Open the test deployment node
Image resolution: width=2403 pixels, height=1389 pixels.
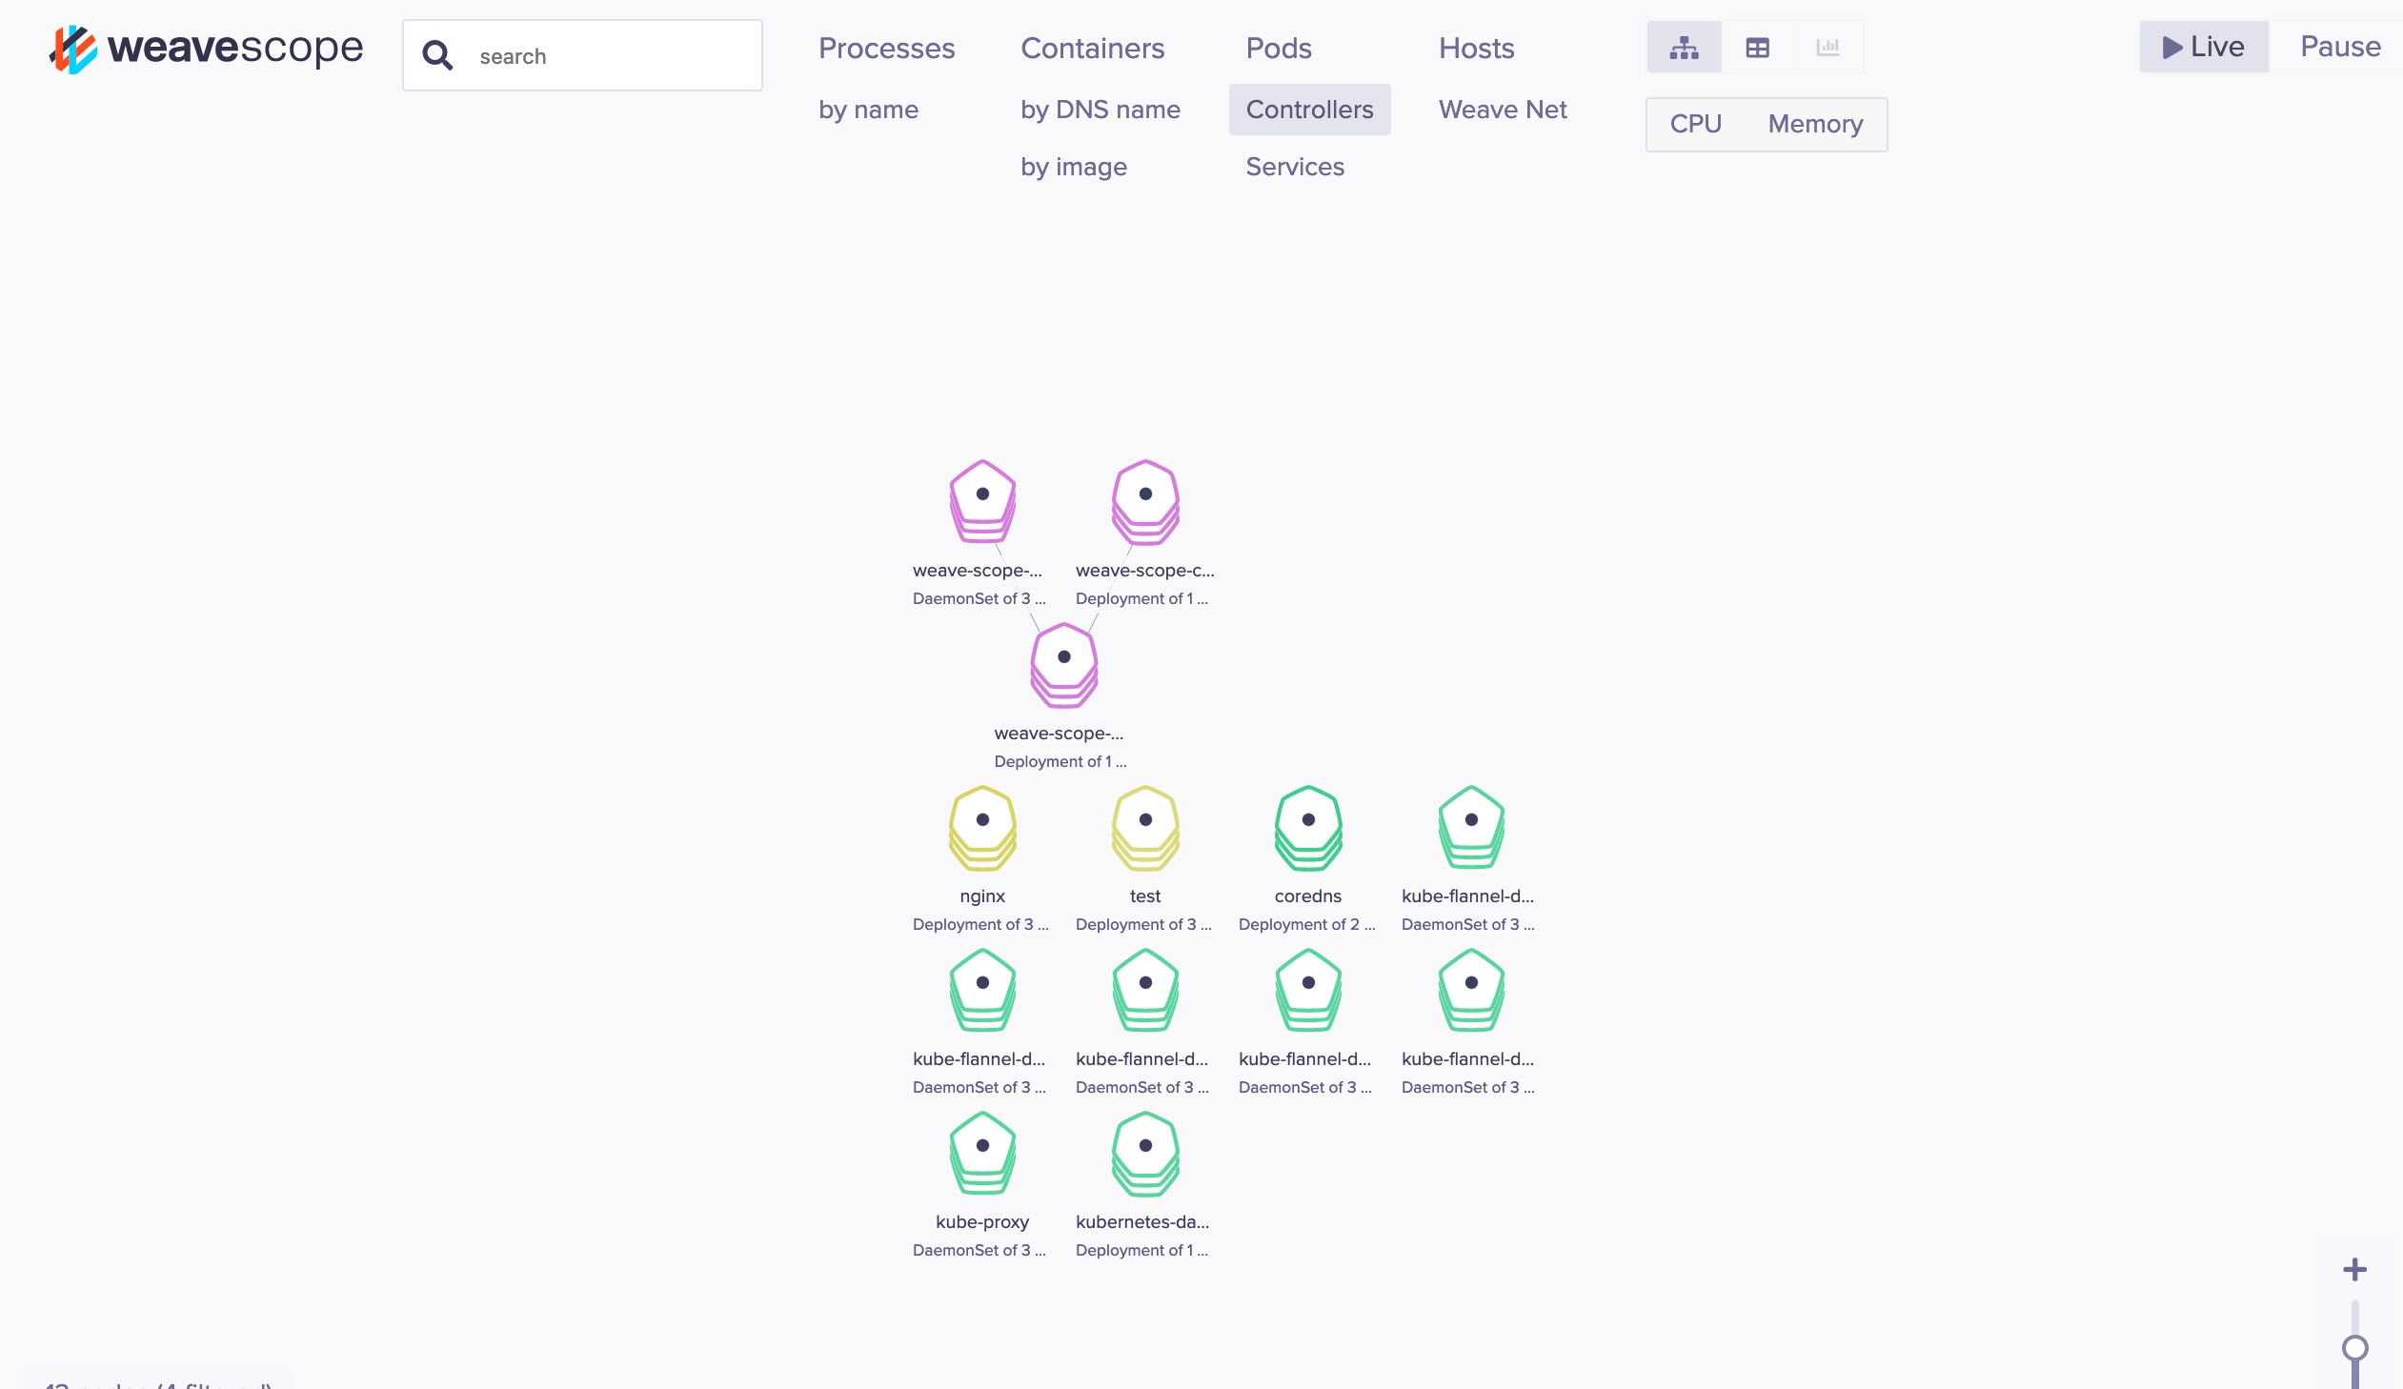pos(1145,828)
